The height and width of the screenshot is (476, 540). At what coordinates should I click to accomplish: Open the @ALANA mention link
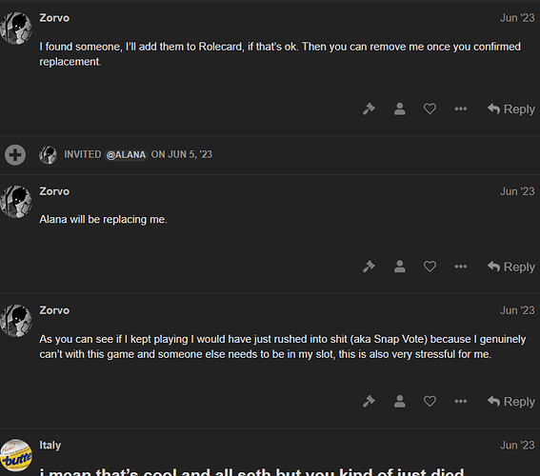click(126, 154)
